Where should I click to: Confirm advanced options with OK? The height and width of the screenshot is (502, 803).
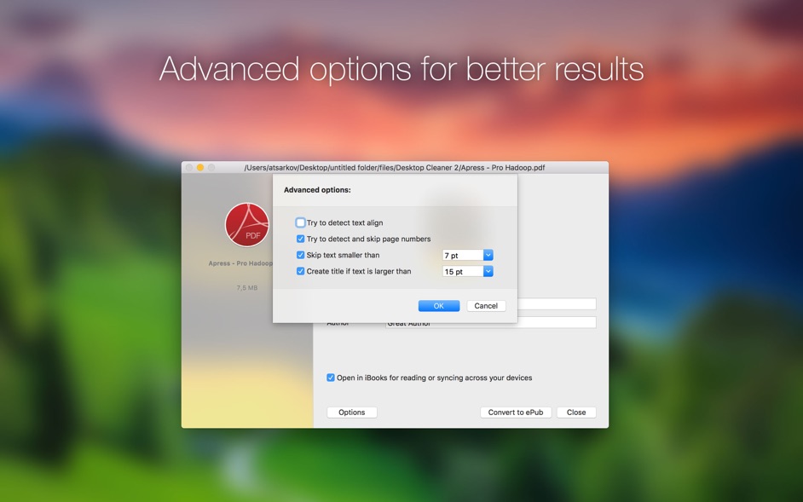point(439,306)
